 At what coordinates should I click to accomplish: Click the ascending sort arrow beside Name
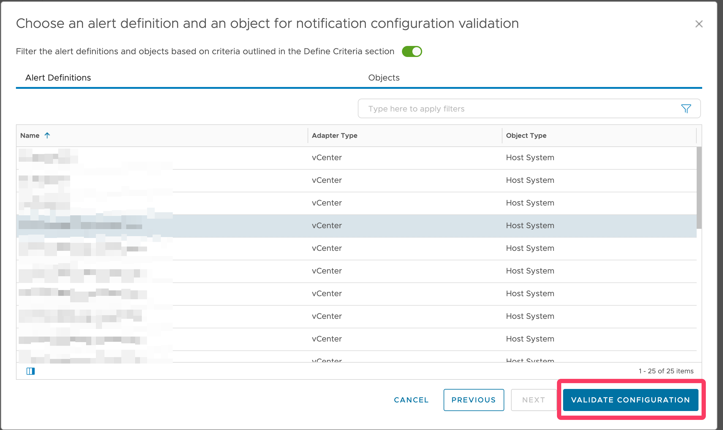(x=47, y=135)
